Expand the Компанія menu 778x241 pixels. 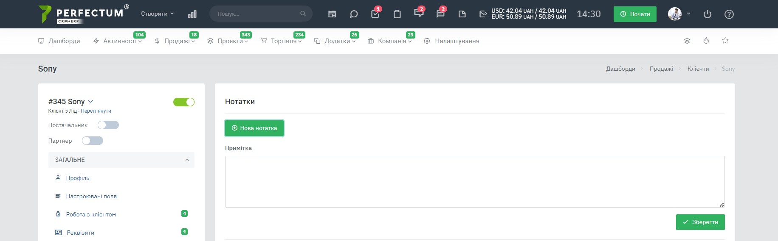[x=389, y=41]
